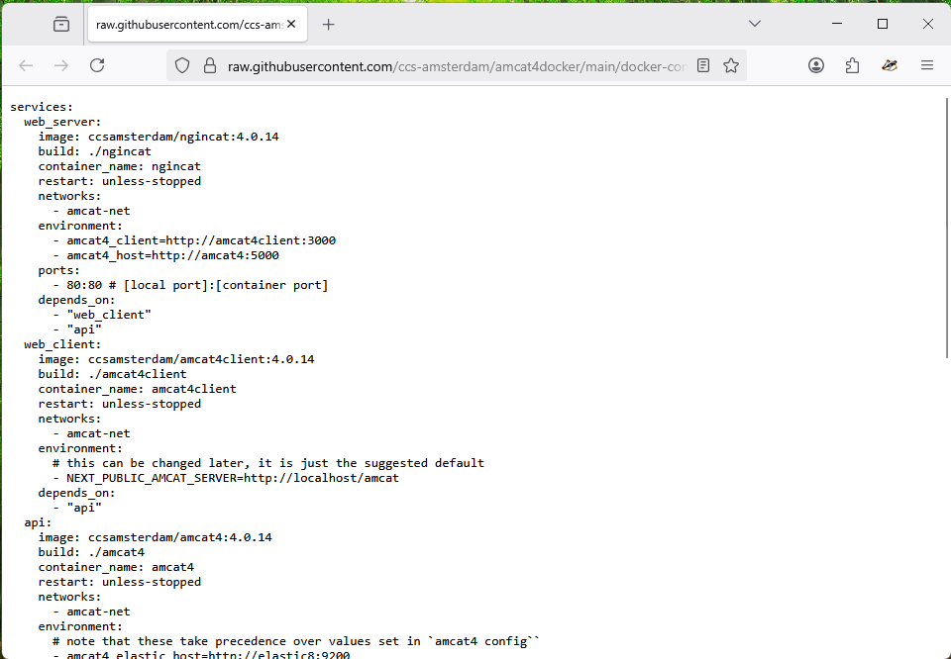951x659 pixels.
Task: Go forward to the next page
Action: 61,65
